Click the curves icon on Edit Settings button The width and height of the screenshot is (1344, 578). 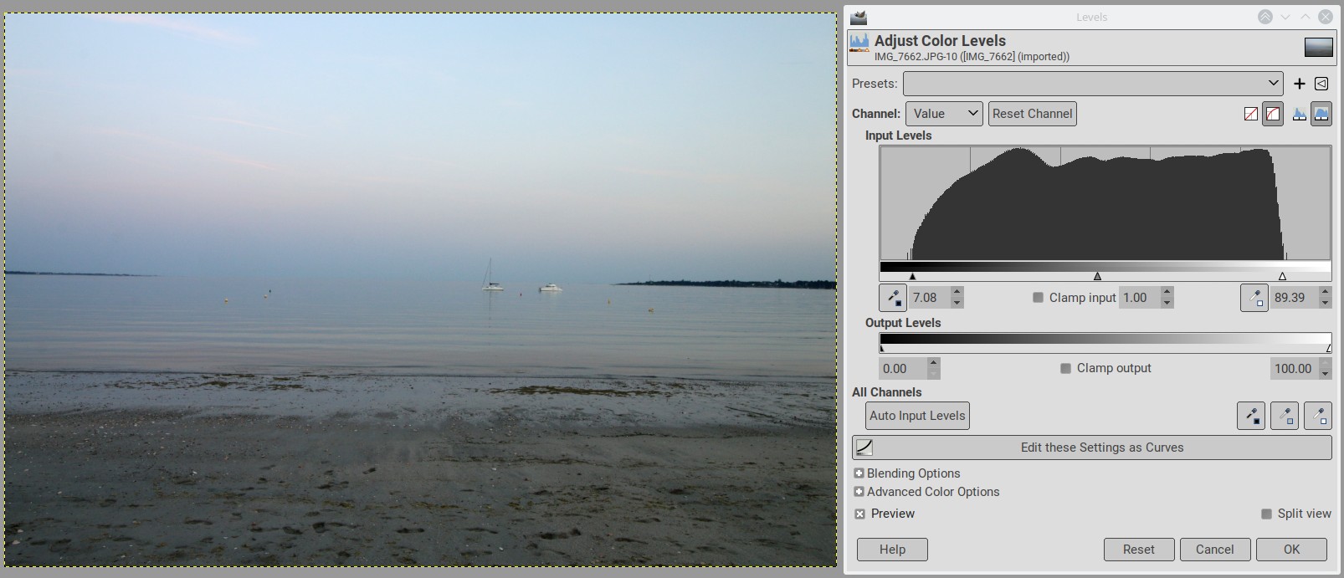pyautogui.click(x=864, y=448)
